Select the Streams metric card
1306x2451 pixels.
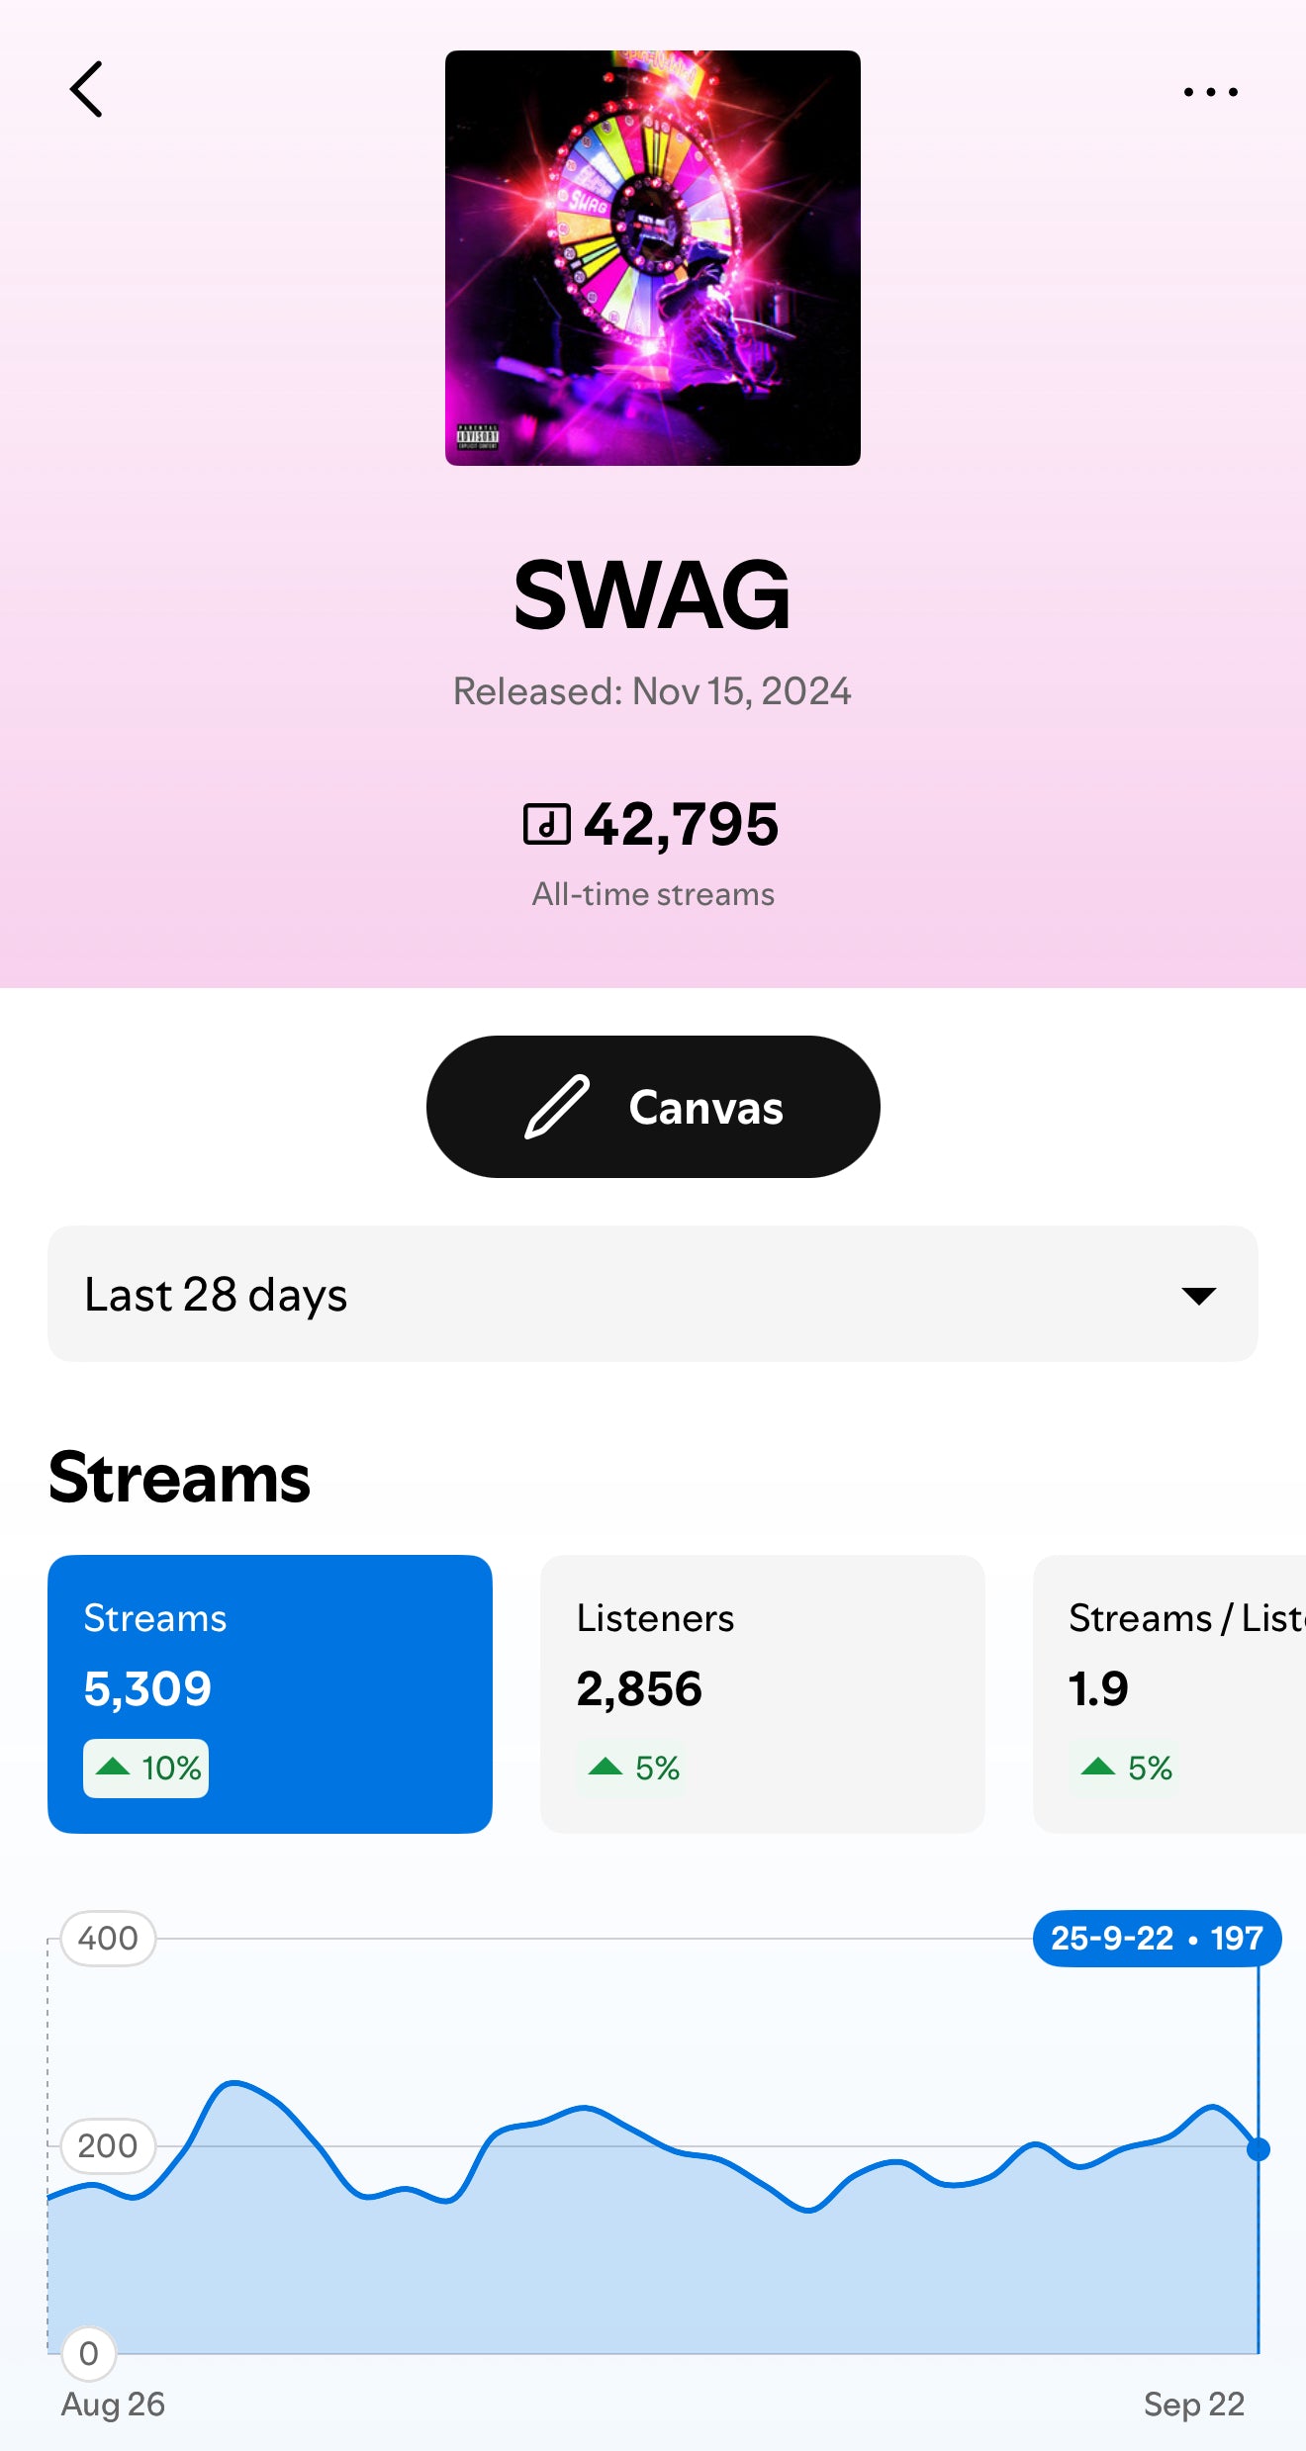coord(269,1693)
